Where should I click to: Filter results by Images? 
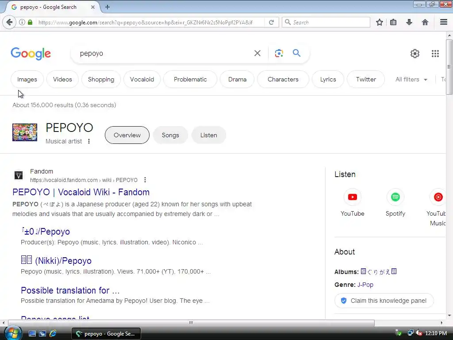27,80
